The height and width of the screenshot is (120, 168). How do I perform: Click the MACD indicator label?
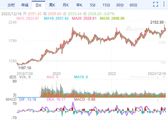[11, 99]
